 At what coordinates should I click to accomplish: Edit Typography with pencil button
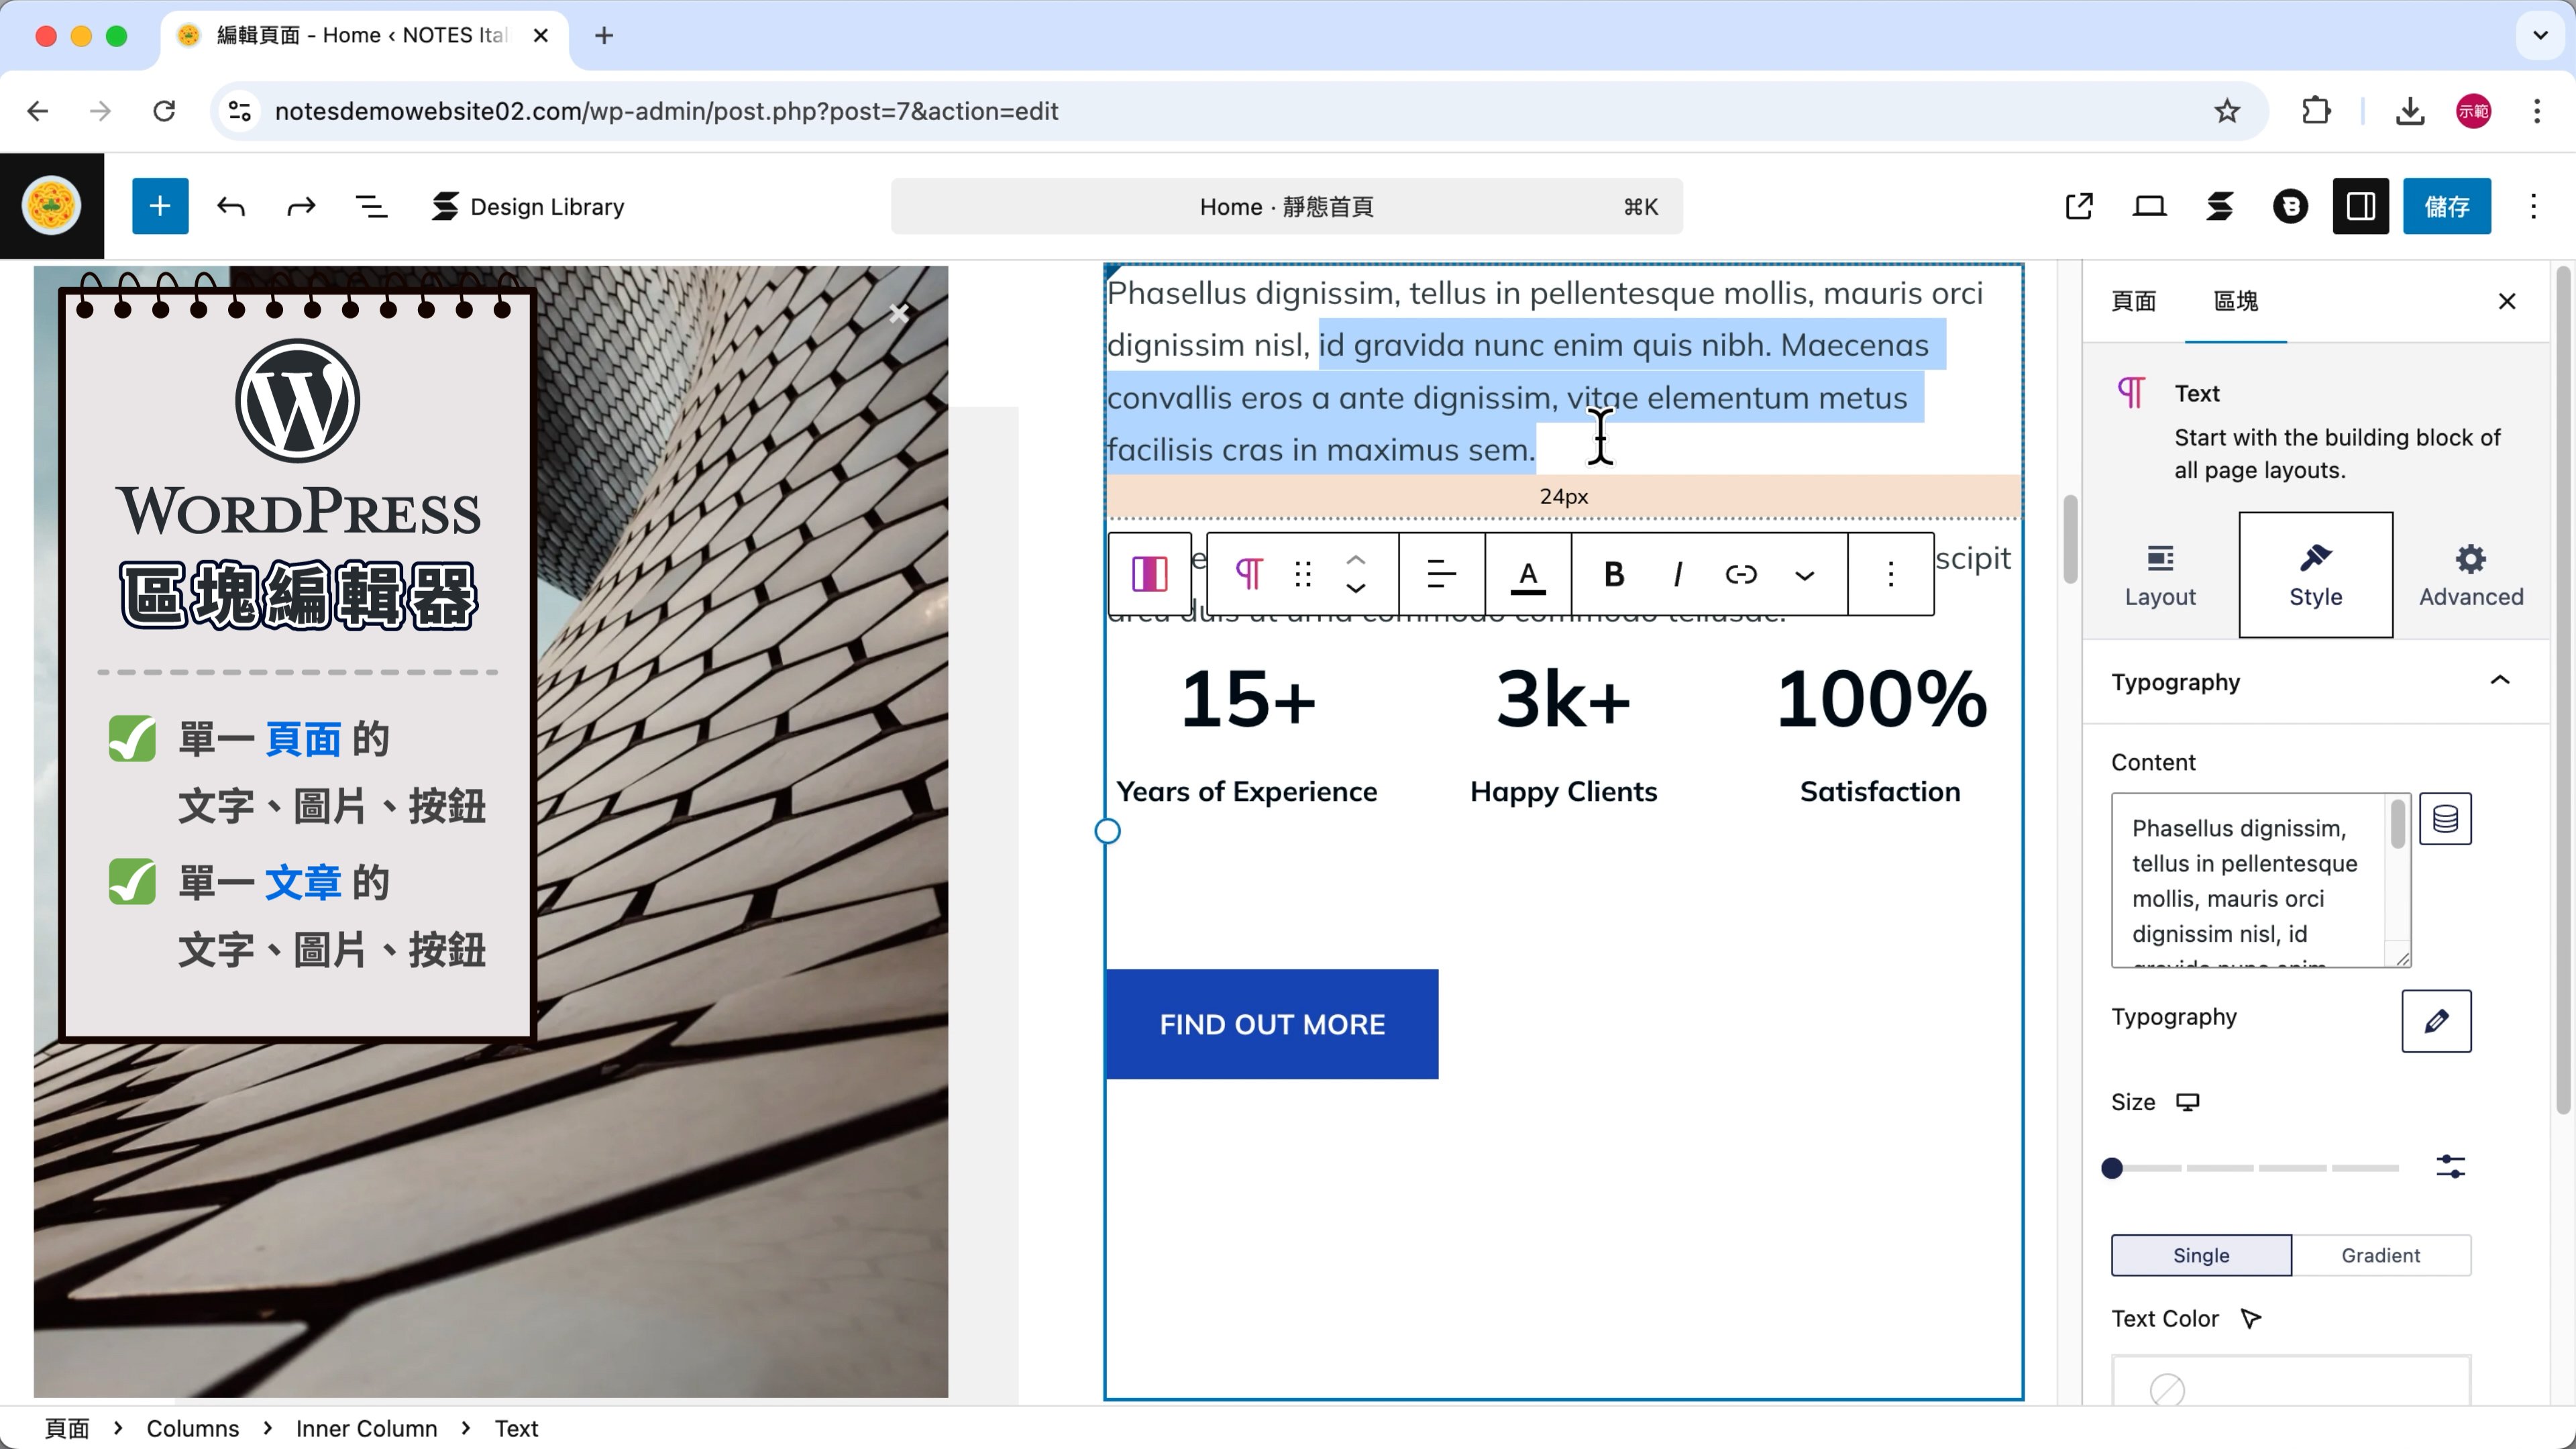(x=2436, y=1020)
